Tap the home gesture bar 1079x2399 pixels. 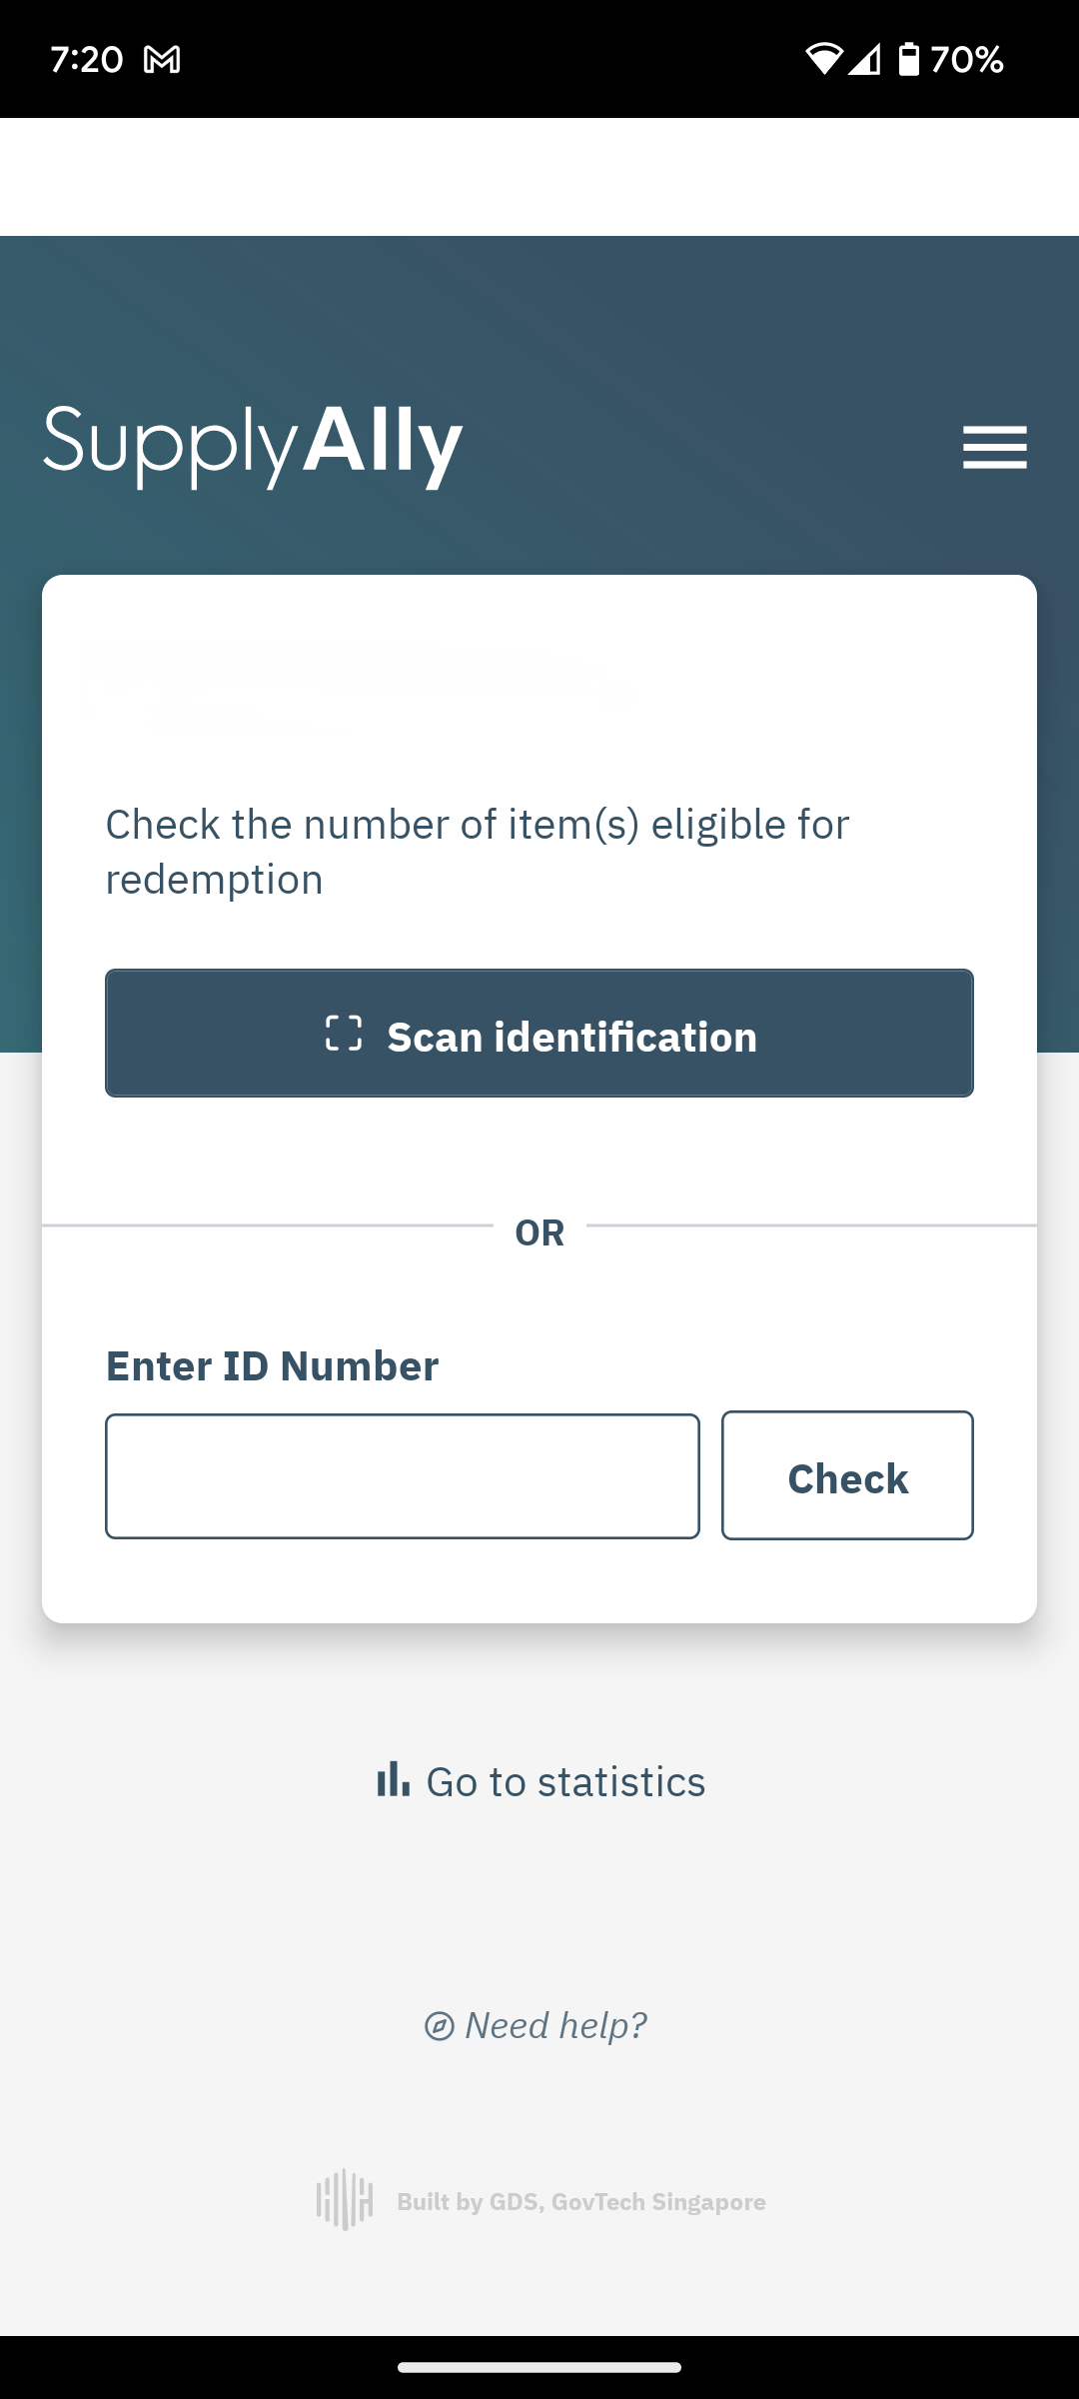pyautogui.click(x=539, y=2367)
